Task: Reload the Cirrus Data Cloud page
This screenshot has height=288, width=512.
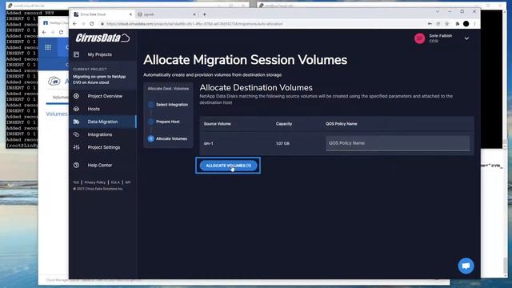Action: [x=92, y=24]
